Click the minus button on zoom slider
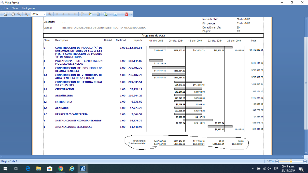This screenshot has height=173, width=308. point(277,161)
